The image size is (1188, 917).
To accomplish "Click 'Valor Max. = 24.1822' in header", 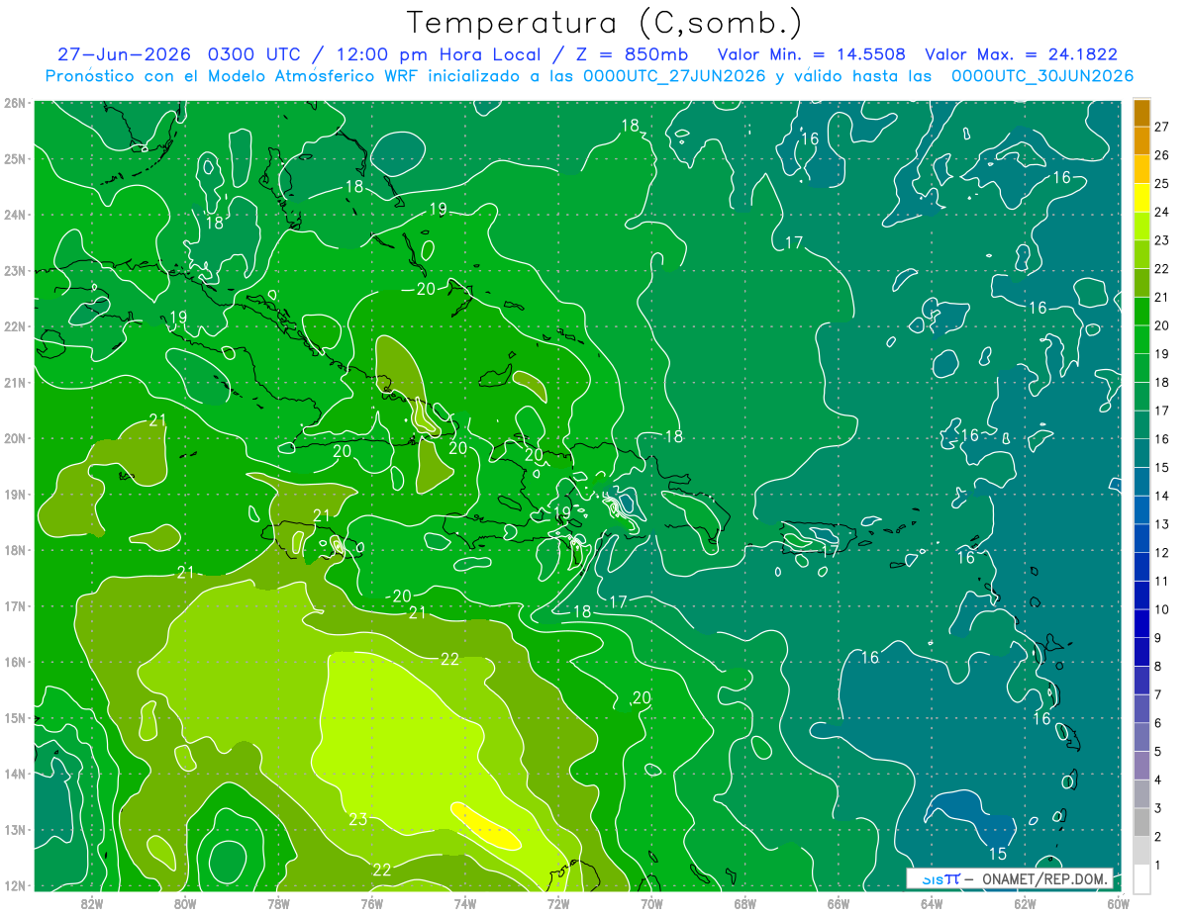I will click(x=1021, y=54).
